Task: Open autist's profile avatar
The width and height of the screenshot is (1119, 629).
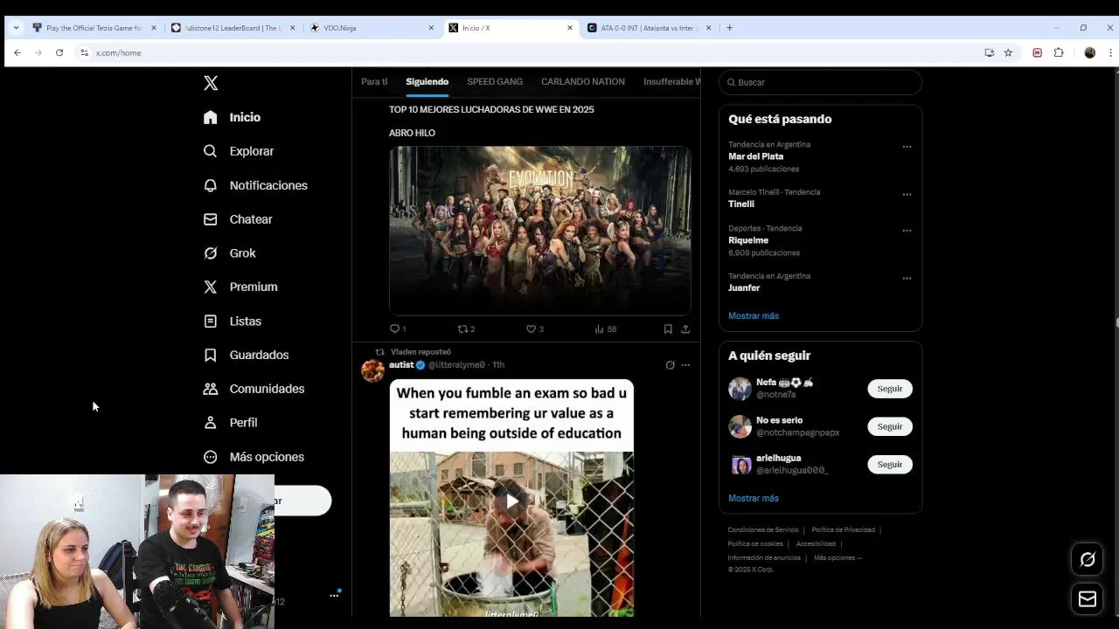Action: 373,370
